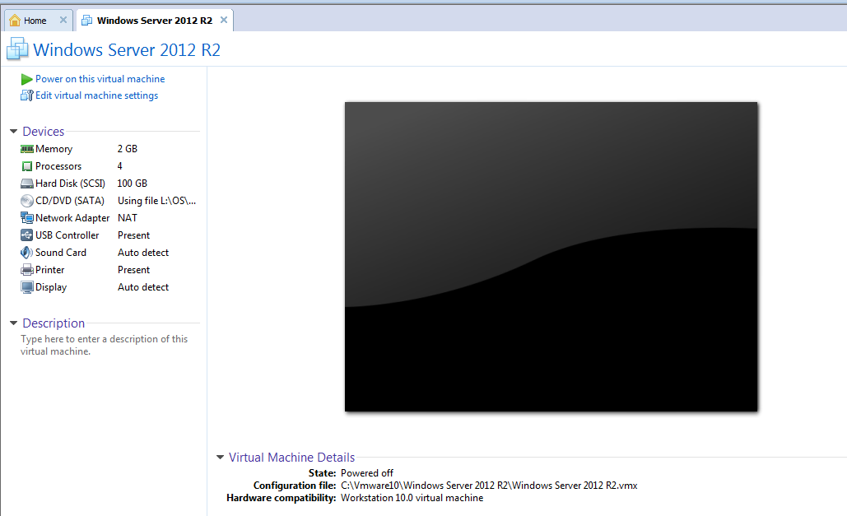847x516 pixels.
Task: Collapse the Devices section
Action: pyautogui.click(x=13, y=132)
